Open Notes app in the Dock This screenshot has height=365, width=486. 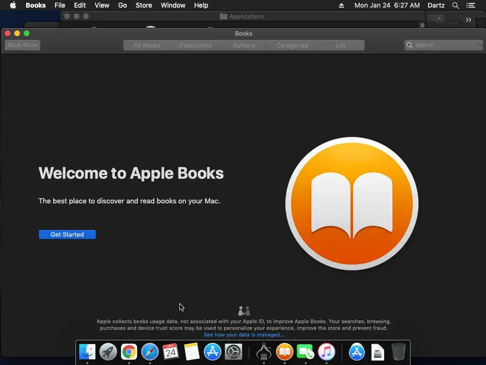click(192, 352)
